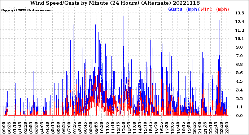Click the 09:20 time label
The height and width of the screenshot is (135, 249).
pos(91,128)
